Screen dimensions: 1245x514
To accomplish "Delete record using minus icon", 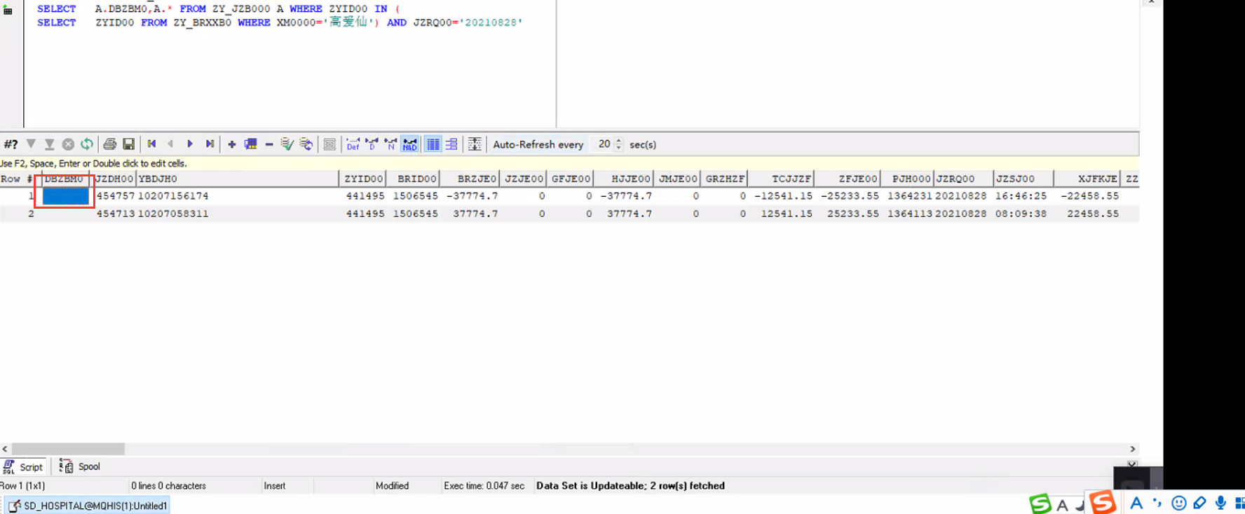I will 269,144.
